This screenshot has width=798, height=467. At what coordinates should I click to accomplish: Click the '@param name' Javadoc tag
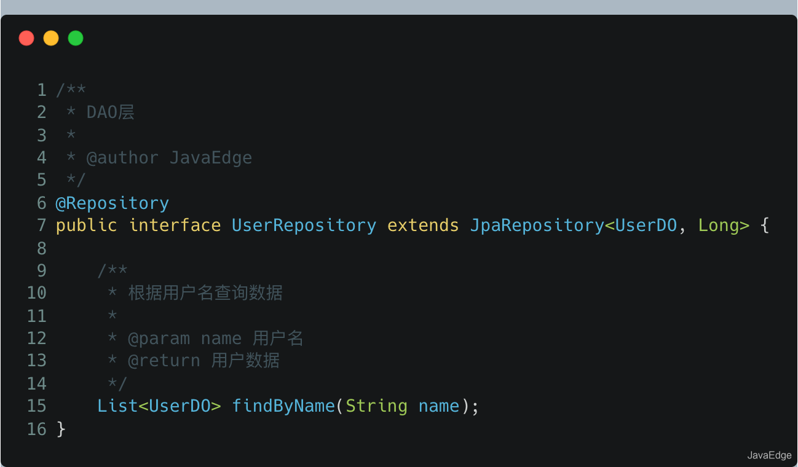184,339
